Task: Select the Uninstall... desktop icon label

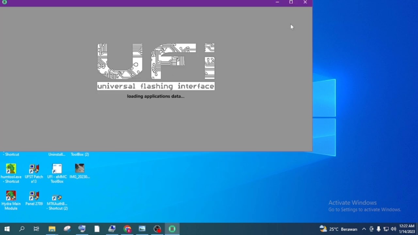Action: pos(57,154)
